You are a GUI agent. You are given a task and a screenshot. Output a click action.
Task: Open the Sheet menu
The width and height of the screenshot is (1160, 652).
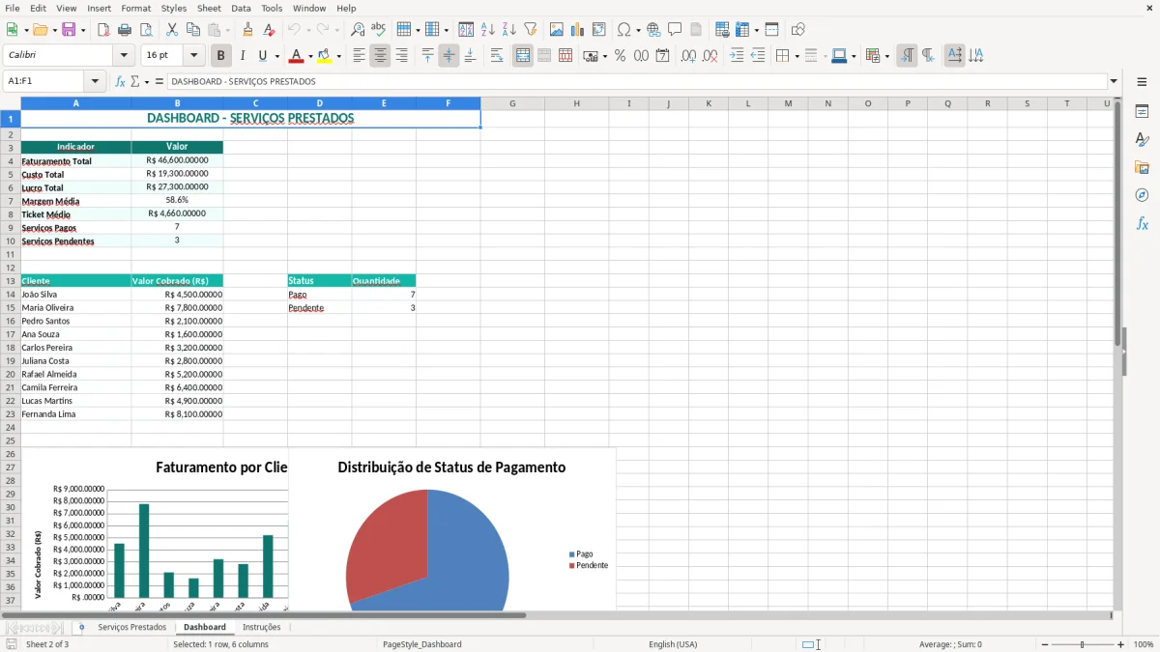pyautogui.click(x=209, y=8)
